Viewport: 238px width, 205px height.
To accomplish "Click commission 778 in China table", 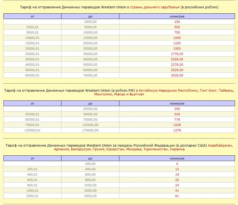I will click(177, 120).
